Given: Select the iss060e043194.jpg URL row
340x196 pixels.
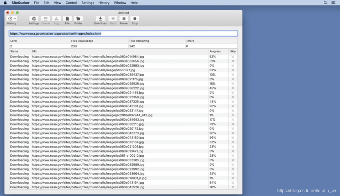Looking at the screenshot, I should pyautogui.click(x=123, y=183).
